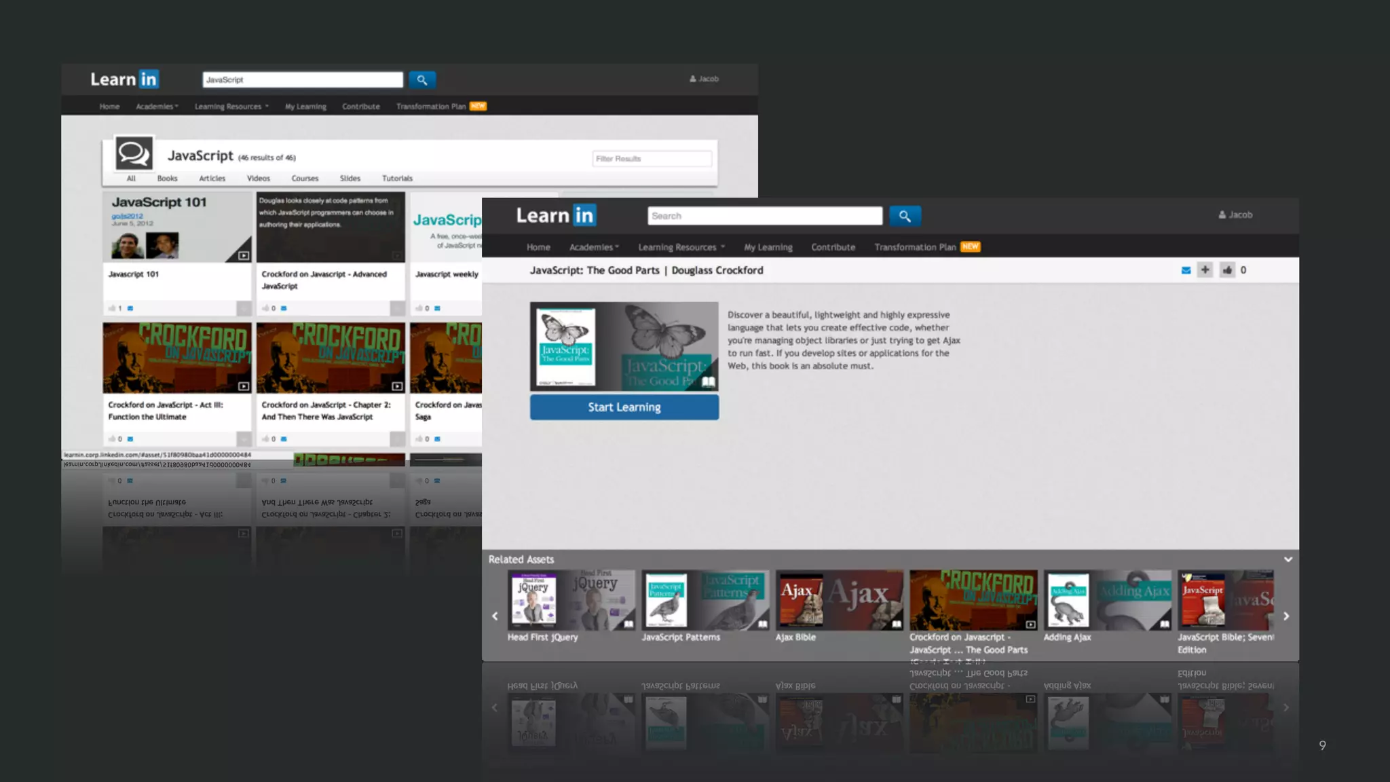Open Transformation Plan link in front window
The image size is (1390, 782).
pyautogui.click(x=914, y=247)
